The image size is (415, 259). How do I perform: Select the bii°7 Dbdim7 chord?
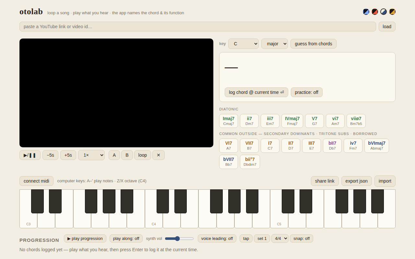point(250,162)
